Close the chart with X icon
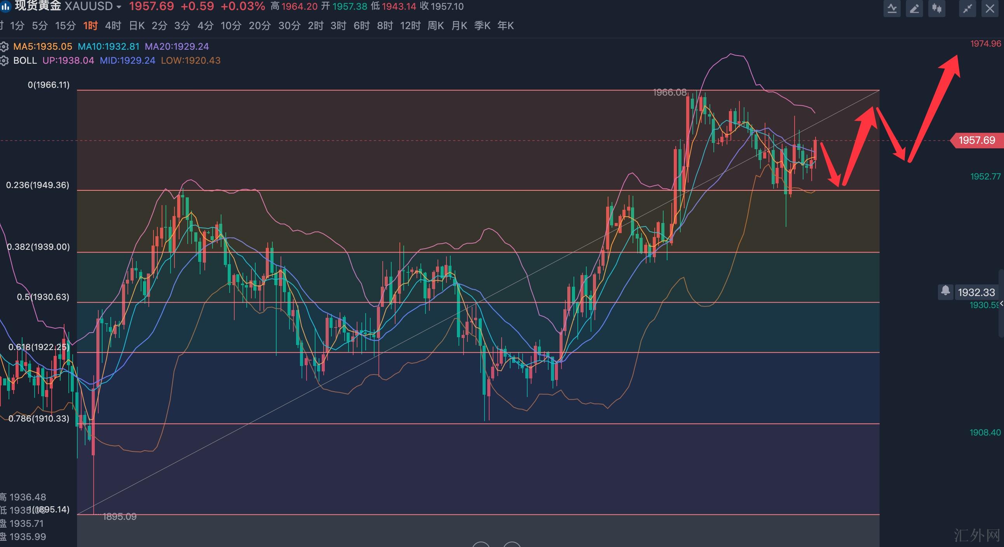Viewport: 1004px width, 547px height. (x=990, y=9)
